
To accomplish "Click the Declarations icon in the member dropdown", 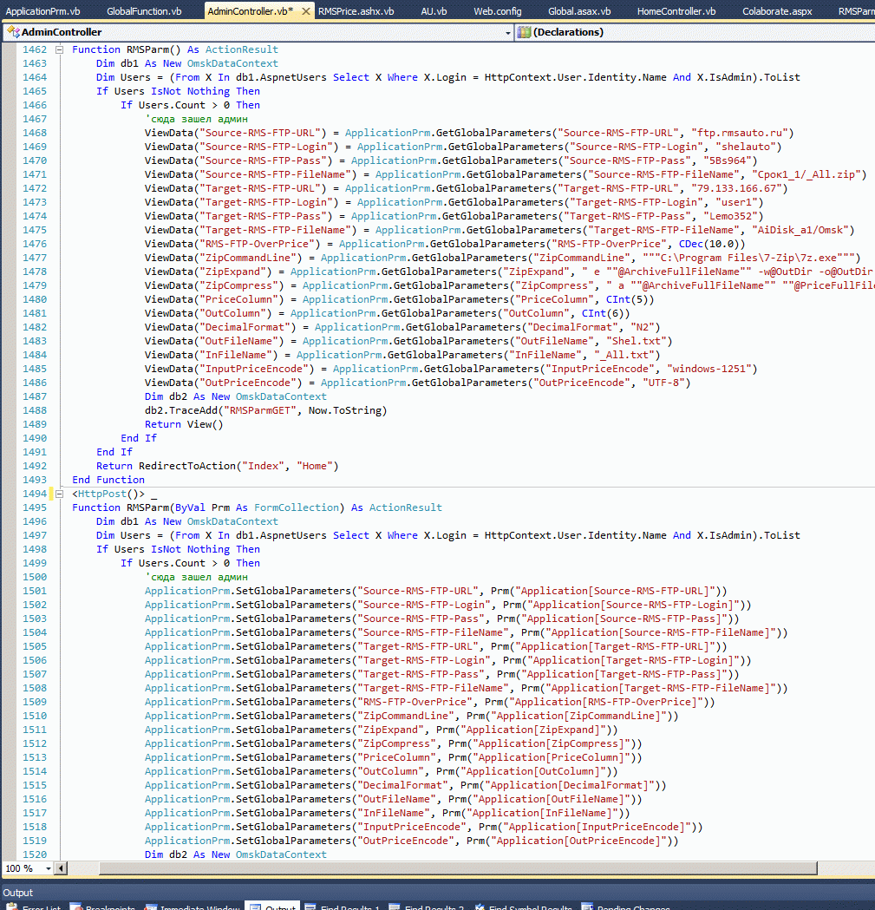I will pyautogui.click(x=524, y=32).
